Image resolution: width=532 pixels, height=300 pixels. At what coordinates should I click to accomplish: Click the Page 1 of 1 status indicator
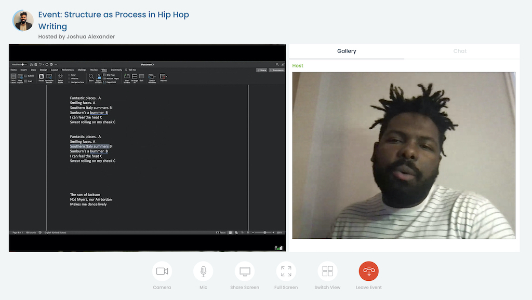tap(18, 233)
